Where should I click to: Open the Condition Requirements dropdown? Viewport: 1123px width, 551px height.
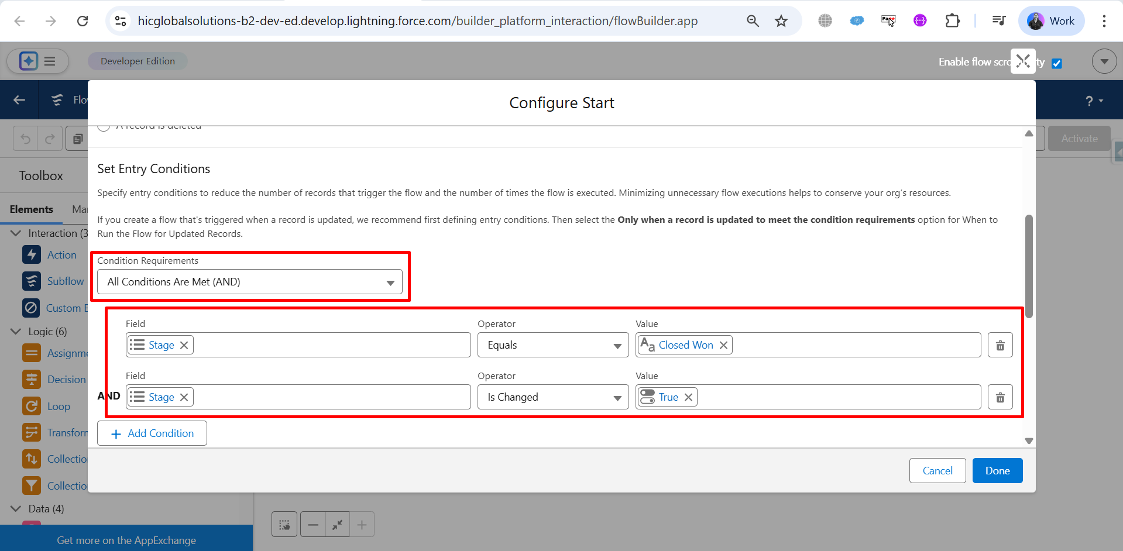250,282
